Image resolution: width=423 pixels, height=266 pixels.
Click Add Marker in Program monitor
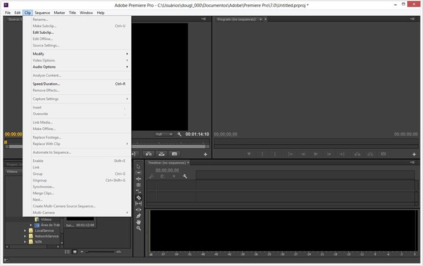click(x=249, y=154)
